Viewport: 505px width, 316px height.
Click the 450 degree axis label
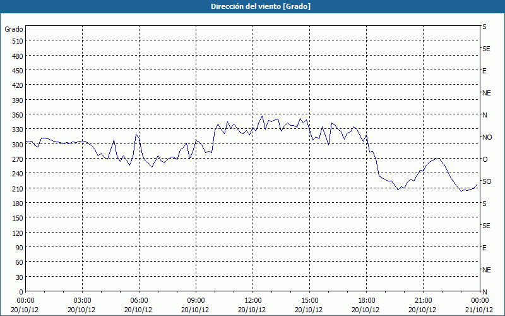(x=18, y=71)
